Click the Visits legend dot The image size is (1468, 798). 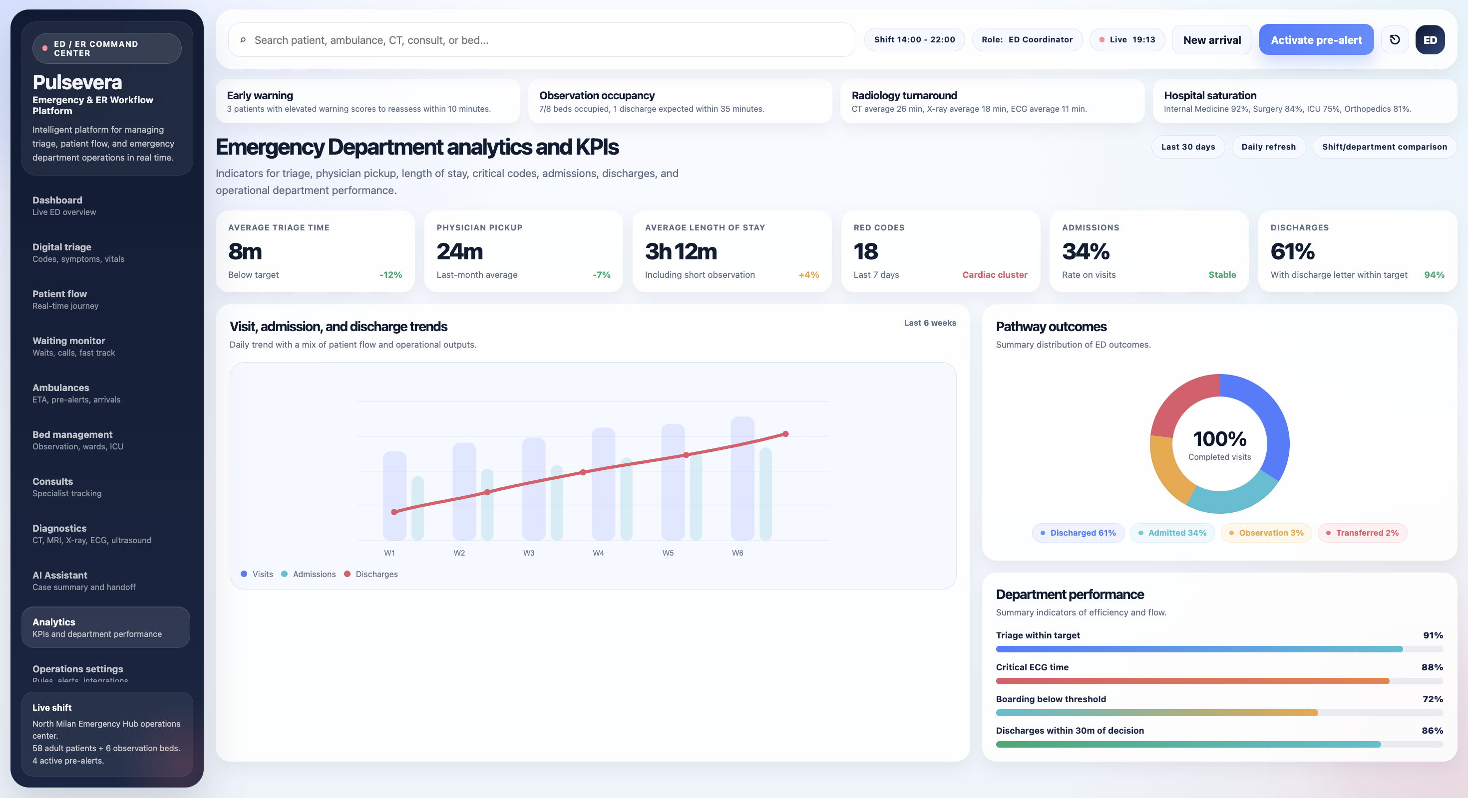(x=244, y=574)
